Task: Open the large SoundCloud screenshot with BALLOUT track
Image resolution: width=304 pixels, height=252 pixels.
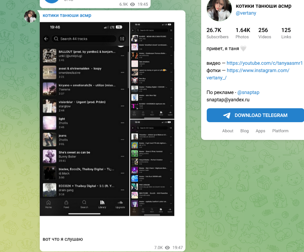Action: pos(84,119)
